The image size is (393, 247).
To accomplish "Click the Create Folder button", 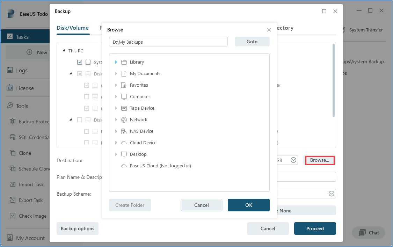I will [130, 205].
